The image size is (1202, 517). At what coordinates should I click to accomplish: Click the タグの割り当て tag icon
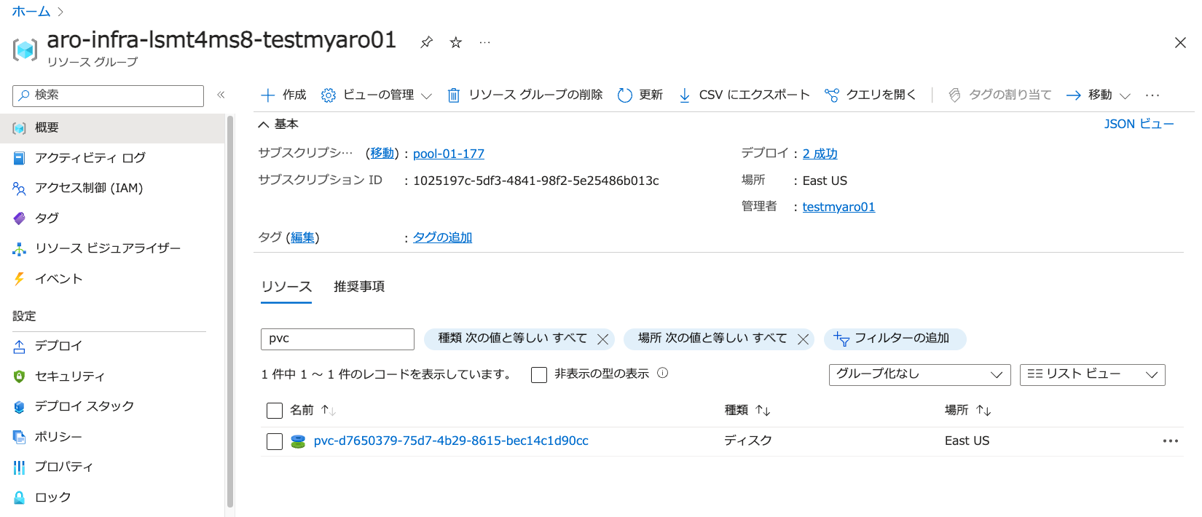pyautogui.click(x=954, y=95)
